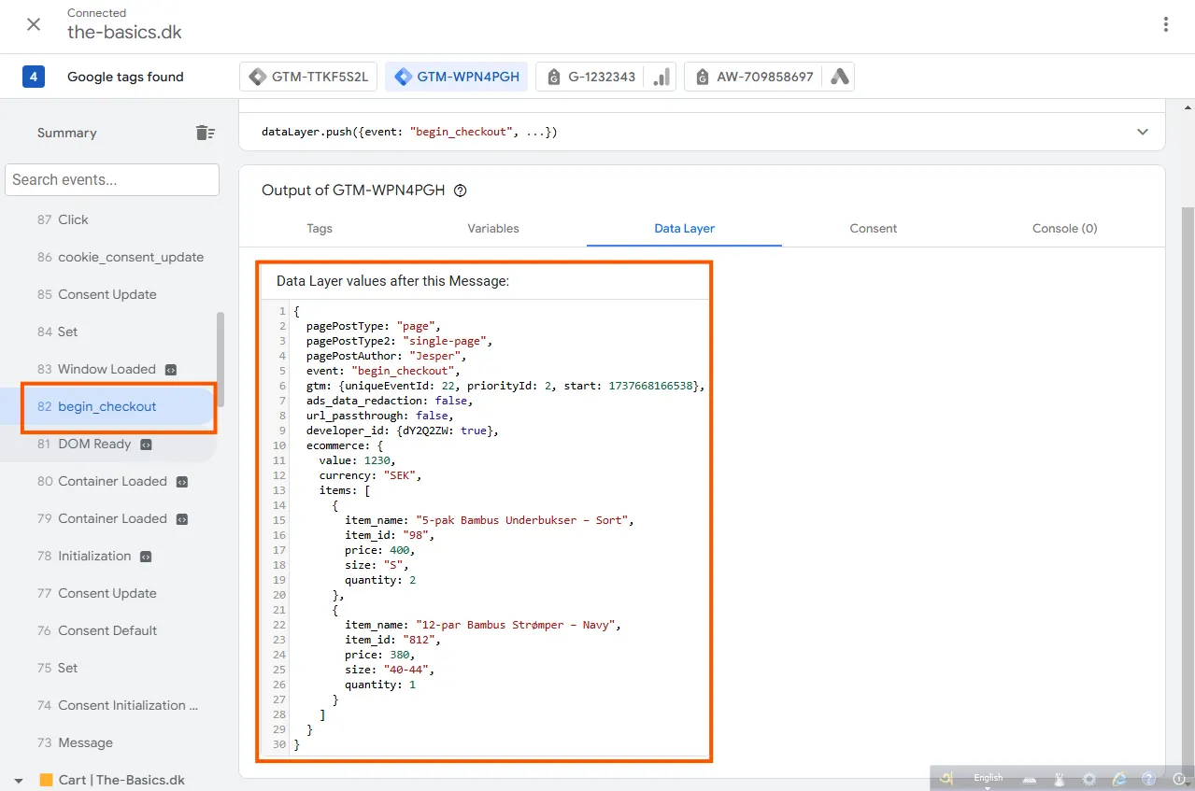Select event 82 begin_checkout
This screenshot has height=791, width=1195.
coord(108,406)
